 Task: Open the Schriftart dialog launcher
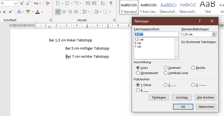[x=51, y=20]
